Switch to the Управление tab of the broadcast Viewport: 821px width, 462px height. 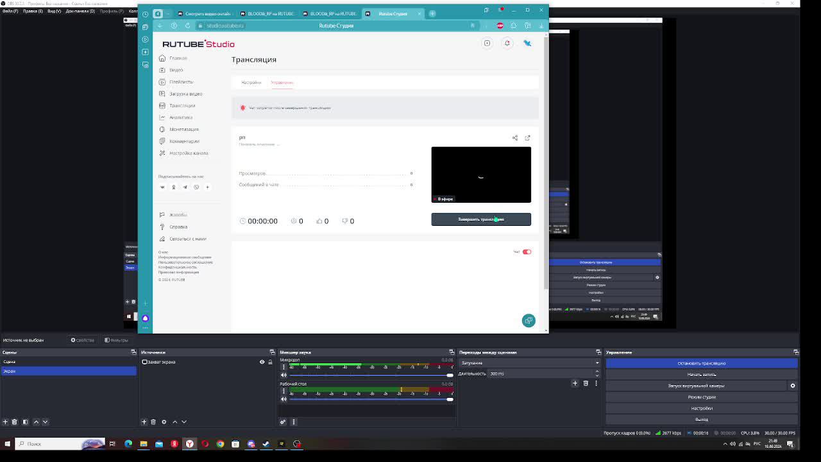(282, 83)
